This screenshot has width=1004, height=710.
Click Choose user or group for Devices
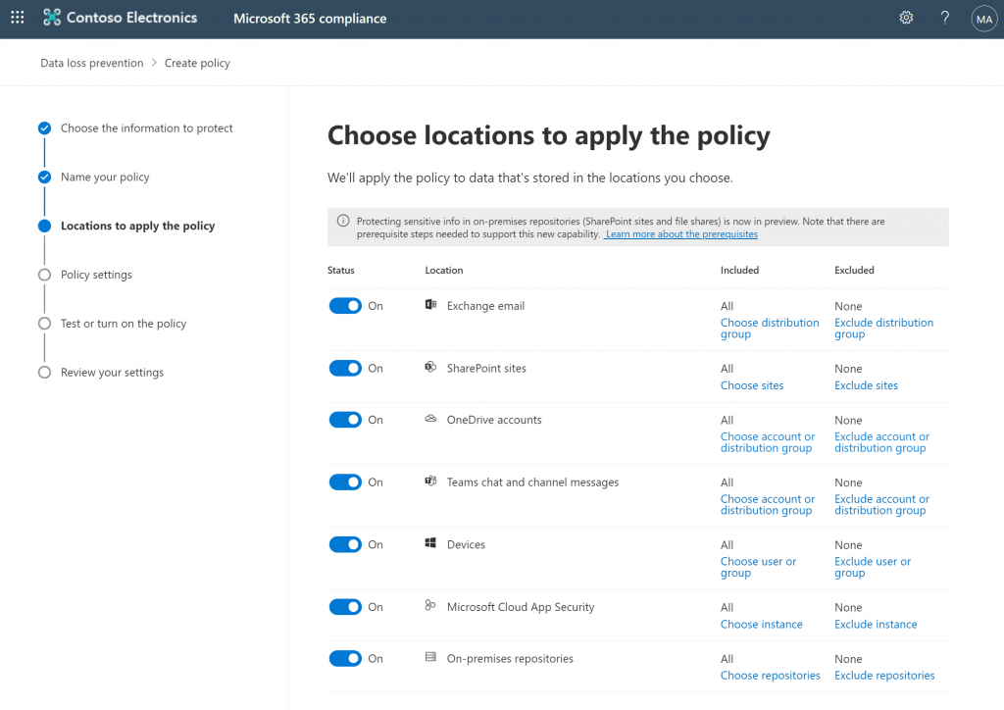click(758, 567)
